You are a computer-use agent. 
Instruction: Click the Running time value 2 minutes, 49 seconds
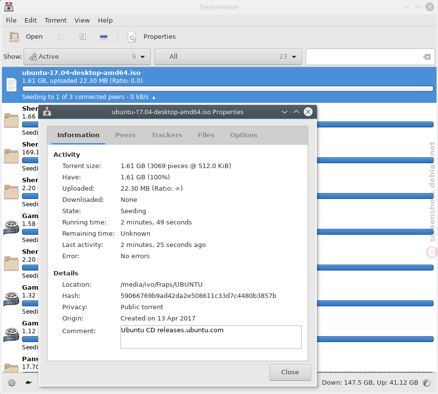156,222
